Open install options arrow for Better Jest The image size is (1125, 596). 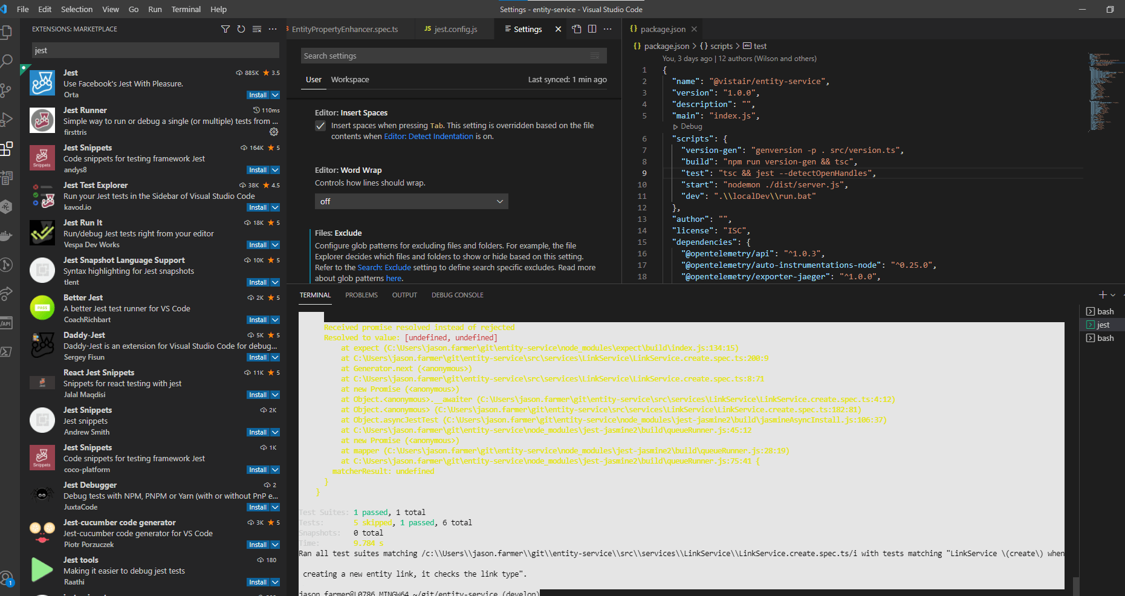[x=275, y=320]
